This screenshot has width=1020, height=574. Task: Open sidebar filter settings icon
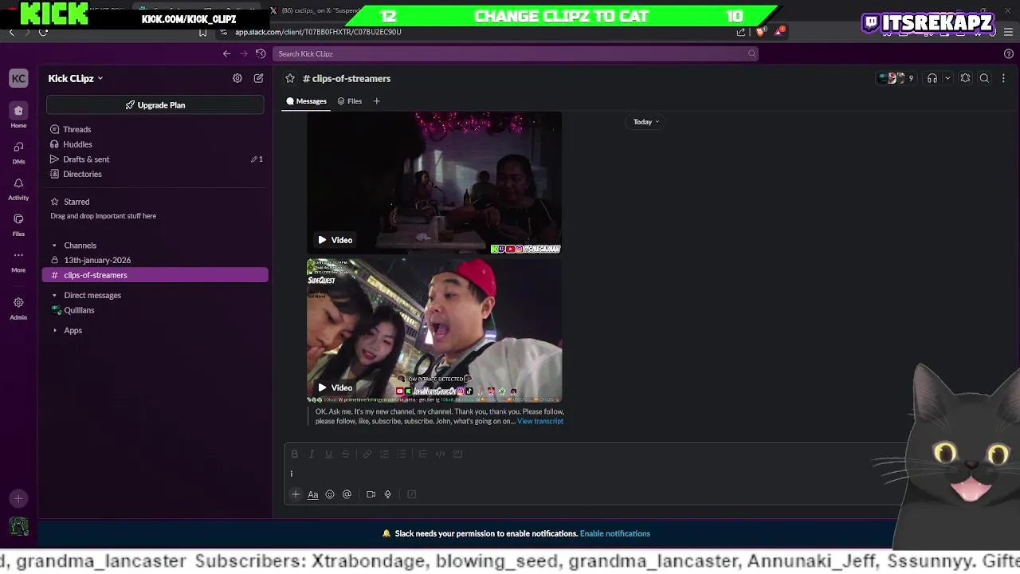(x=237, y=78)
